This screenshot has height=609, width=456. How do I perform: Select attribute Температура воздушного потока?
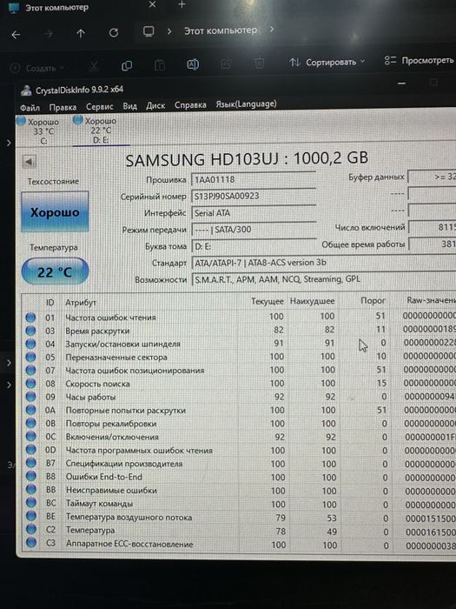pos(129,517)
